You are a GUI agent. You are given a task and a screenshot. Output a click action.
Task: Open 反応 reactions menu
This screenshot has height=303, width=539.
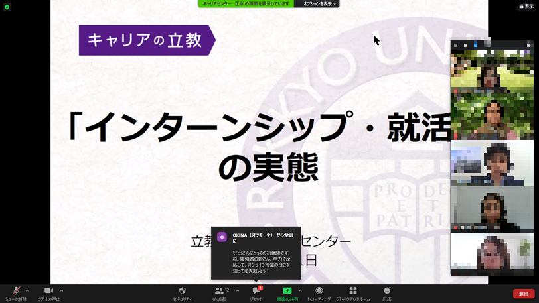click(x=387, y=294)
